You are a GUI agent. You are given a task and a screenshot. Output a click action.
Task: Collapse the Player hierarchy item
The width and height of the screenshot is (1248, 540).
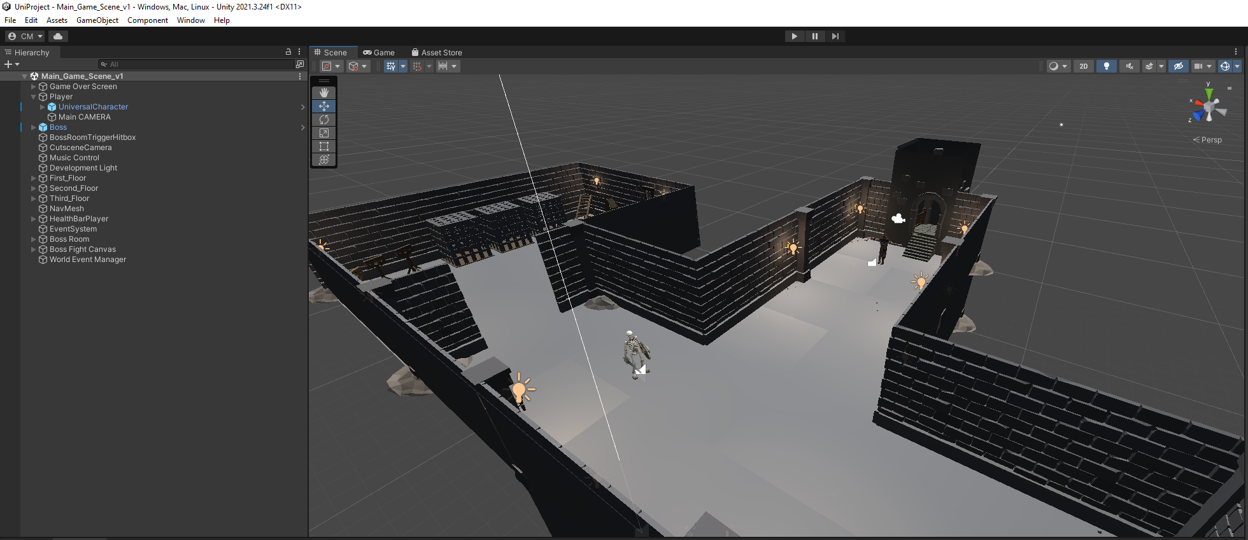point(34,97)
